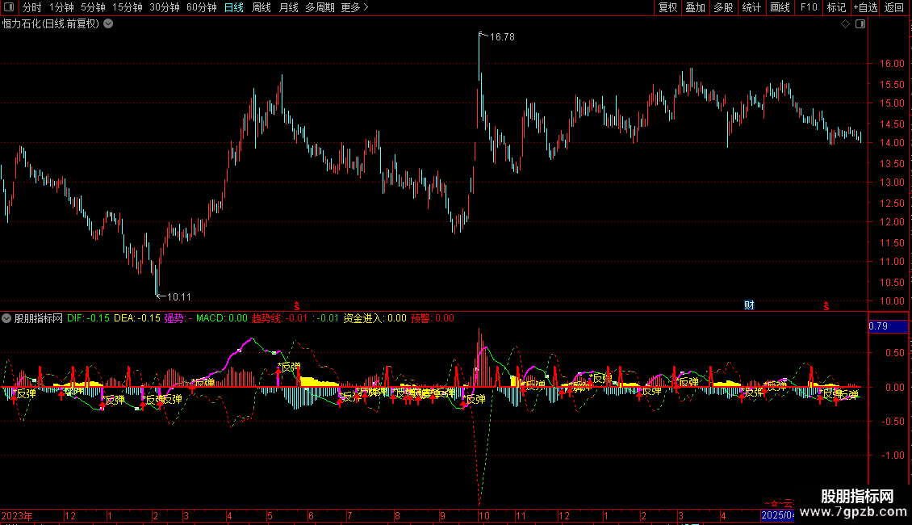Image resolution: width=912 pixels, height=525 pixels.
Task: Open the 股朋指标网 indicator dropdown arrow
Action: (x=6, y=318)
